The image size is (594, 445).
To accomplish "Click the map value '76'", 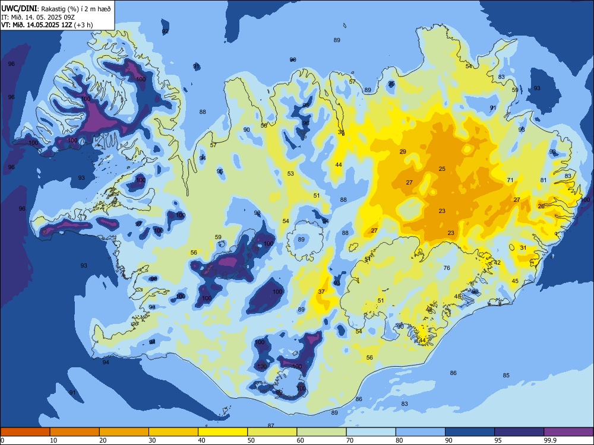I will (x=447, y=268).
